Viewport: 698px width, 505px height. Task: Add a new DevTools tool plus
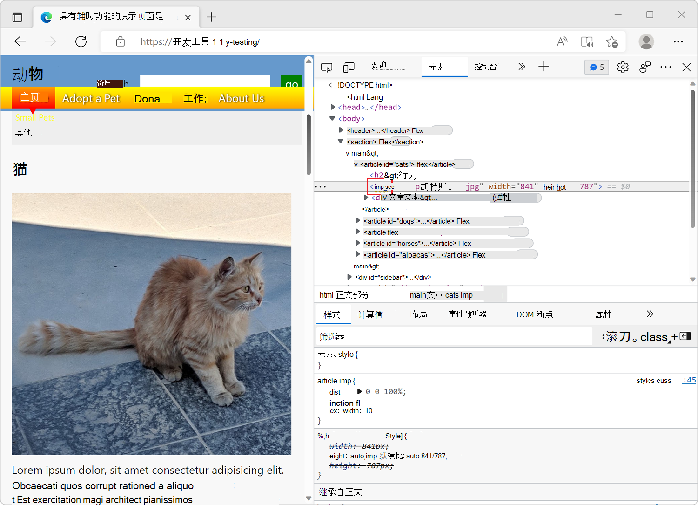(x=544, y=67)
